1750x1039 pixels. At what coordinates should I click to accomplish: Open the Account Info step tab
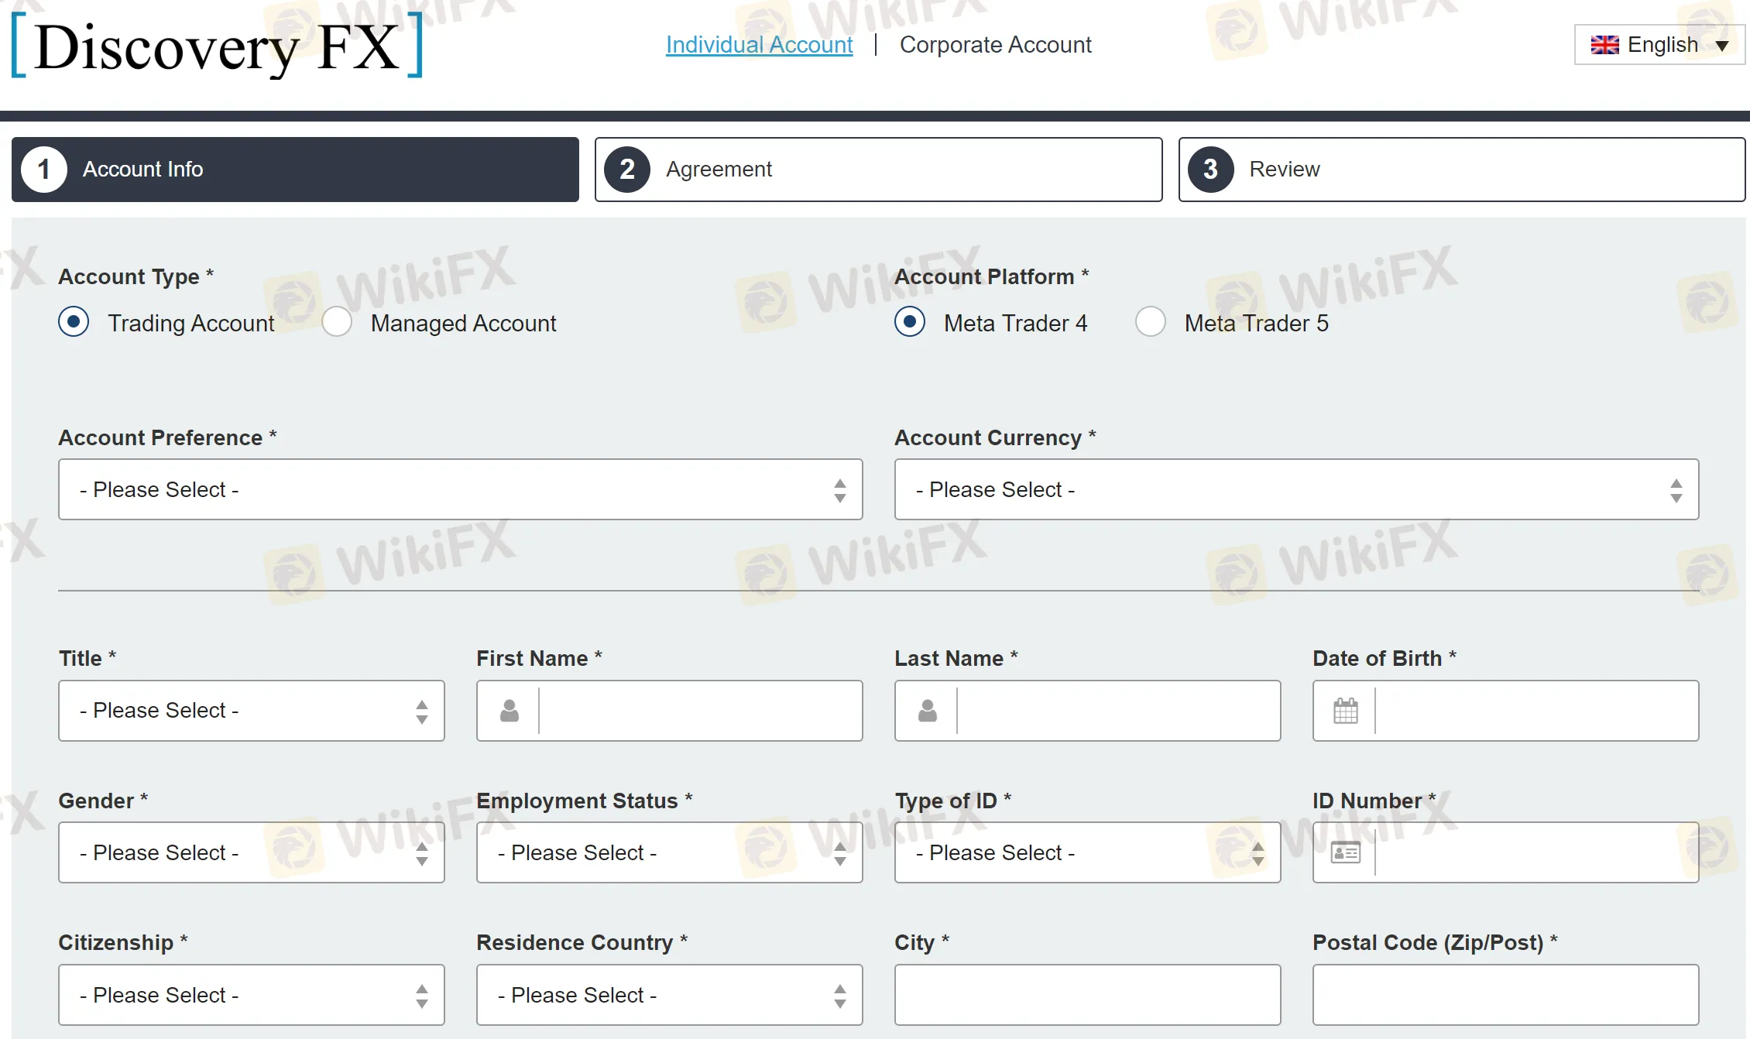point(295,170)
